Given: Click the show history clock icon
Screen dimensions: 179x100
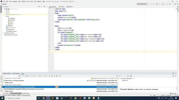Looking at the screenshot, I should tap(170, 4).
